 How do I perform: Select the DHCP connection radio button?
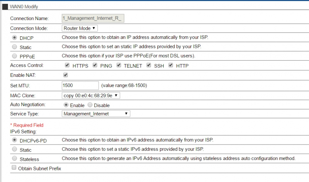point(15,37)
